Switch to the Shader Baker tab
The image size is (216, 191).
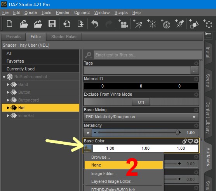tap(64, 37)
